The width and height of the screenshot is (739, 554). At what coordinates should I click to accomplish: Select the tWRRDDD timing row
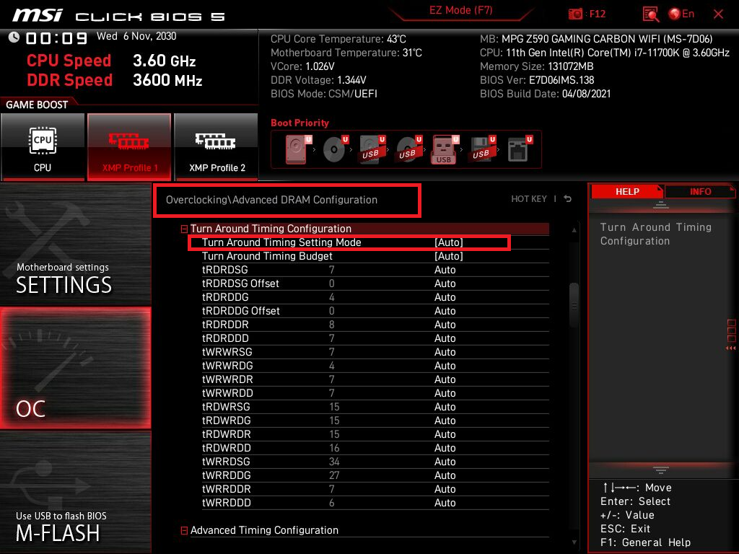click(375, 503)
